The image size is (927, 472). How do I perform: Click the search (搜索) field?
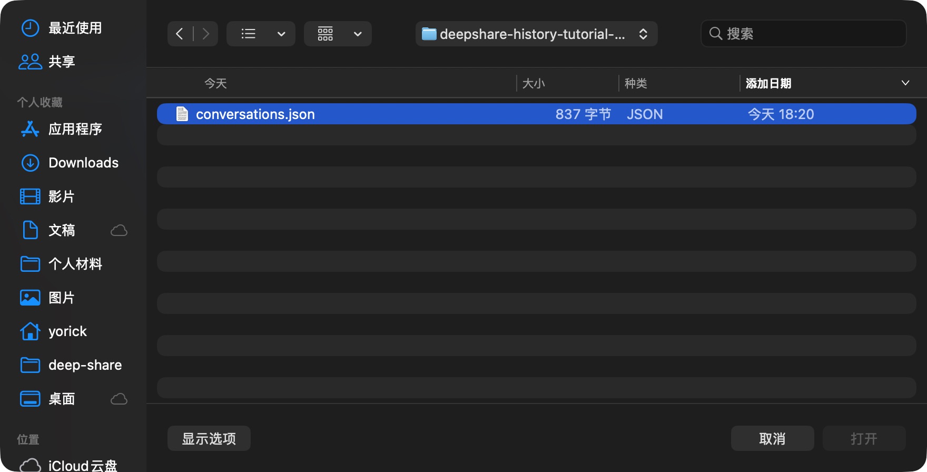803,34
